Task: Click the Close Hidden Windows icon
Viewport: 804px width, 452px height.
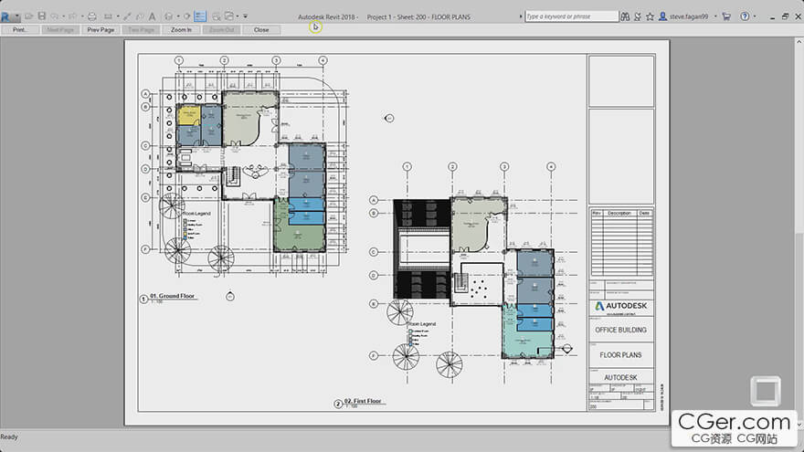Action: click(x=217, y=16)
